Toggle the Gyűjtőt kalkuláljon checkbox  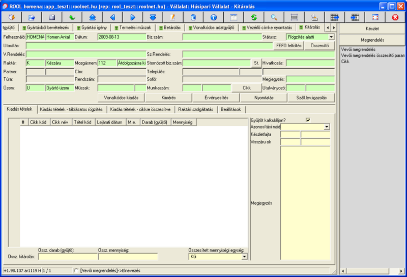pos(307,120)
